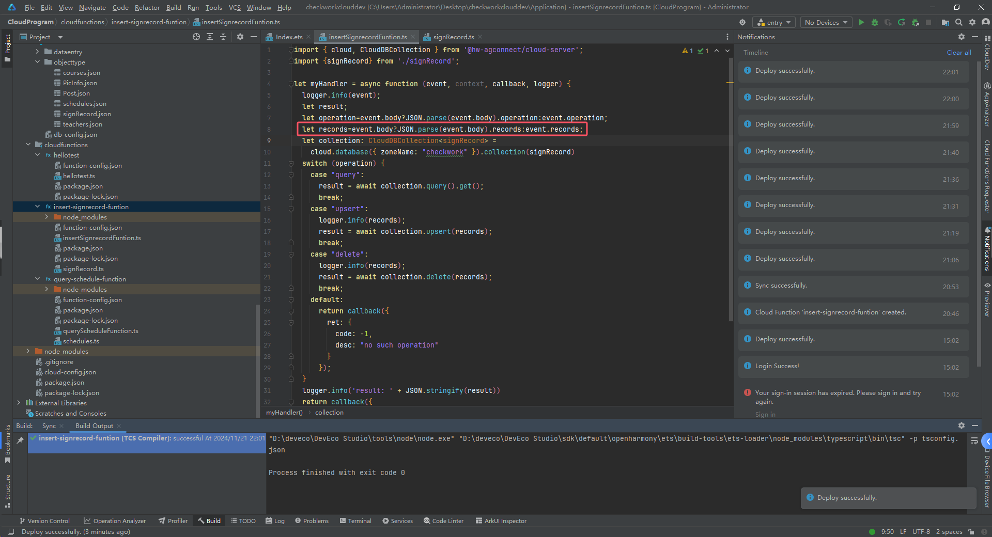Toggle the Structure tool window
Screen dimensions: 992x537
pyautogui.click(x=7, y=491)
